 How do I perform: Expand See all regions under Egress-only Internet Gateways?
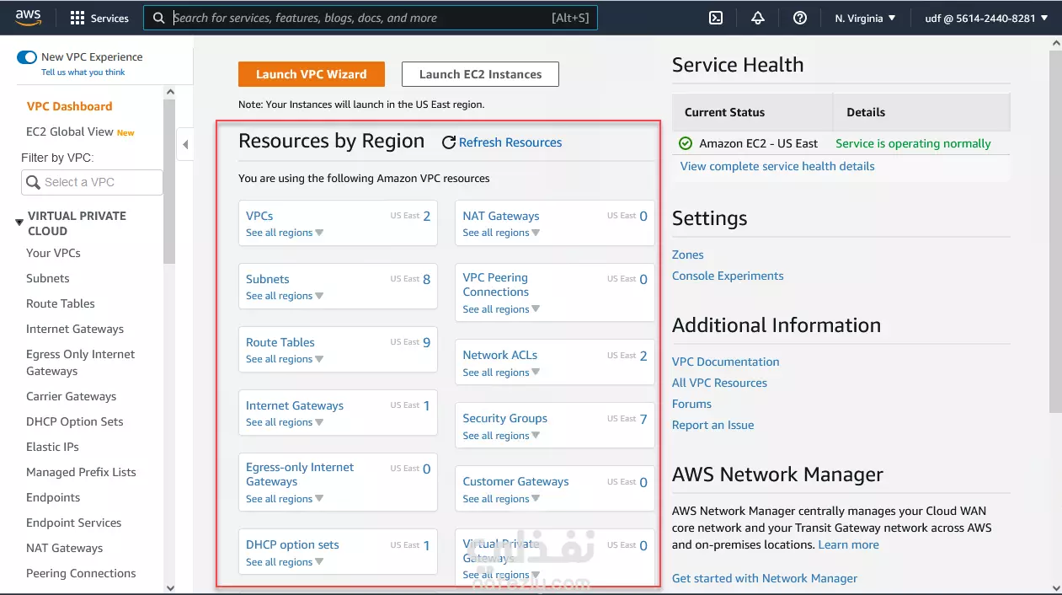[x=285, y=499]
